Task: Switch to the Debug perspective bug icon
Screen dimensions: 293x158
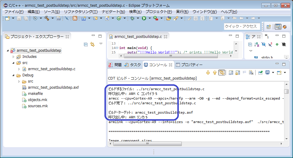Action: [x=285, y=27]
